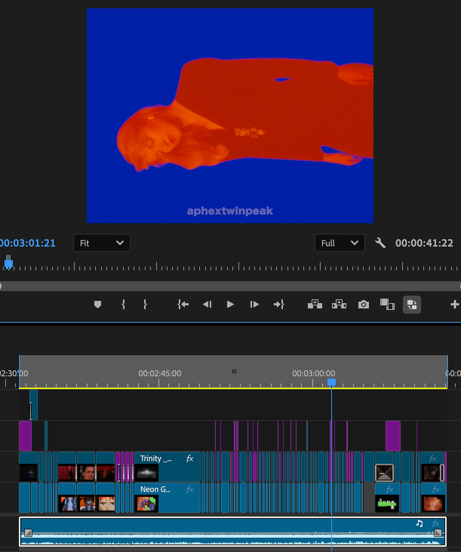Viewport: 461px width, 552px height.
Task: Click the 00:03:01:21 playhead timecode
Action: (x=28, y=243)
